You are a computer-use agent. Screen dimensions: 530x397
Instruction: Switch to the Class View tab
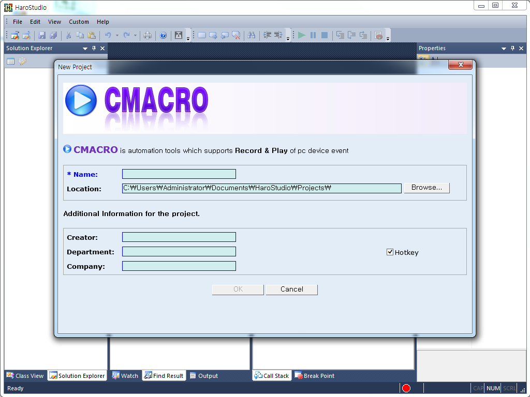point(25,376)
